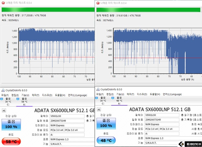Click the serial field 2I4920073149 in the 48 °C window

(162, 120)
